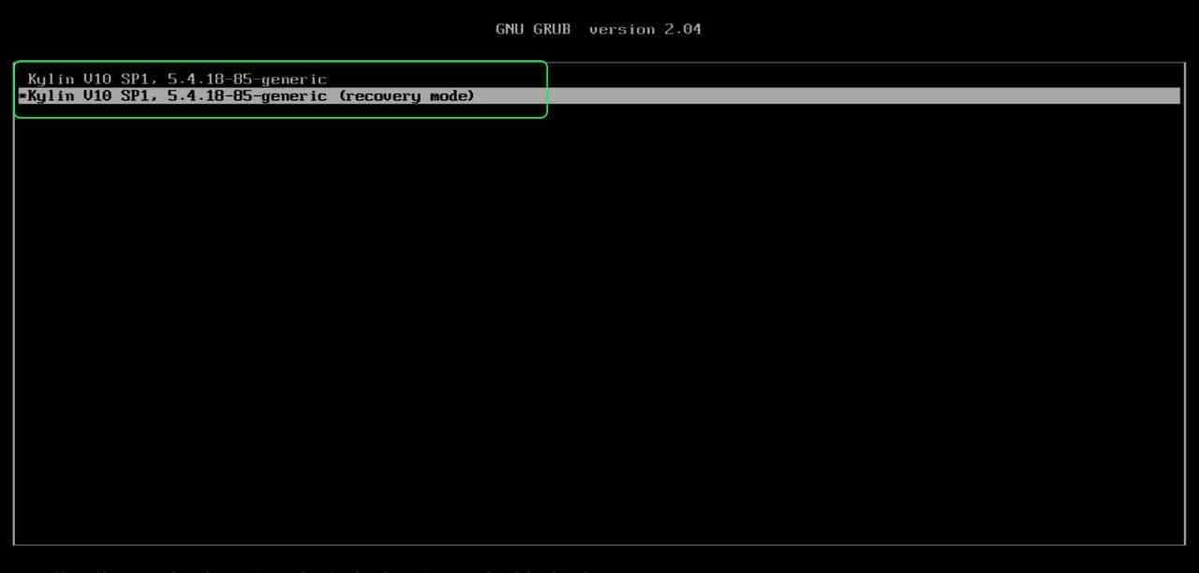Click "V10" in the first boot entry
The image size is (1199, 573).
click(x=97, y=80)
